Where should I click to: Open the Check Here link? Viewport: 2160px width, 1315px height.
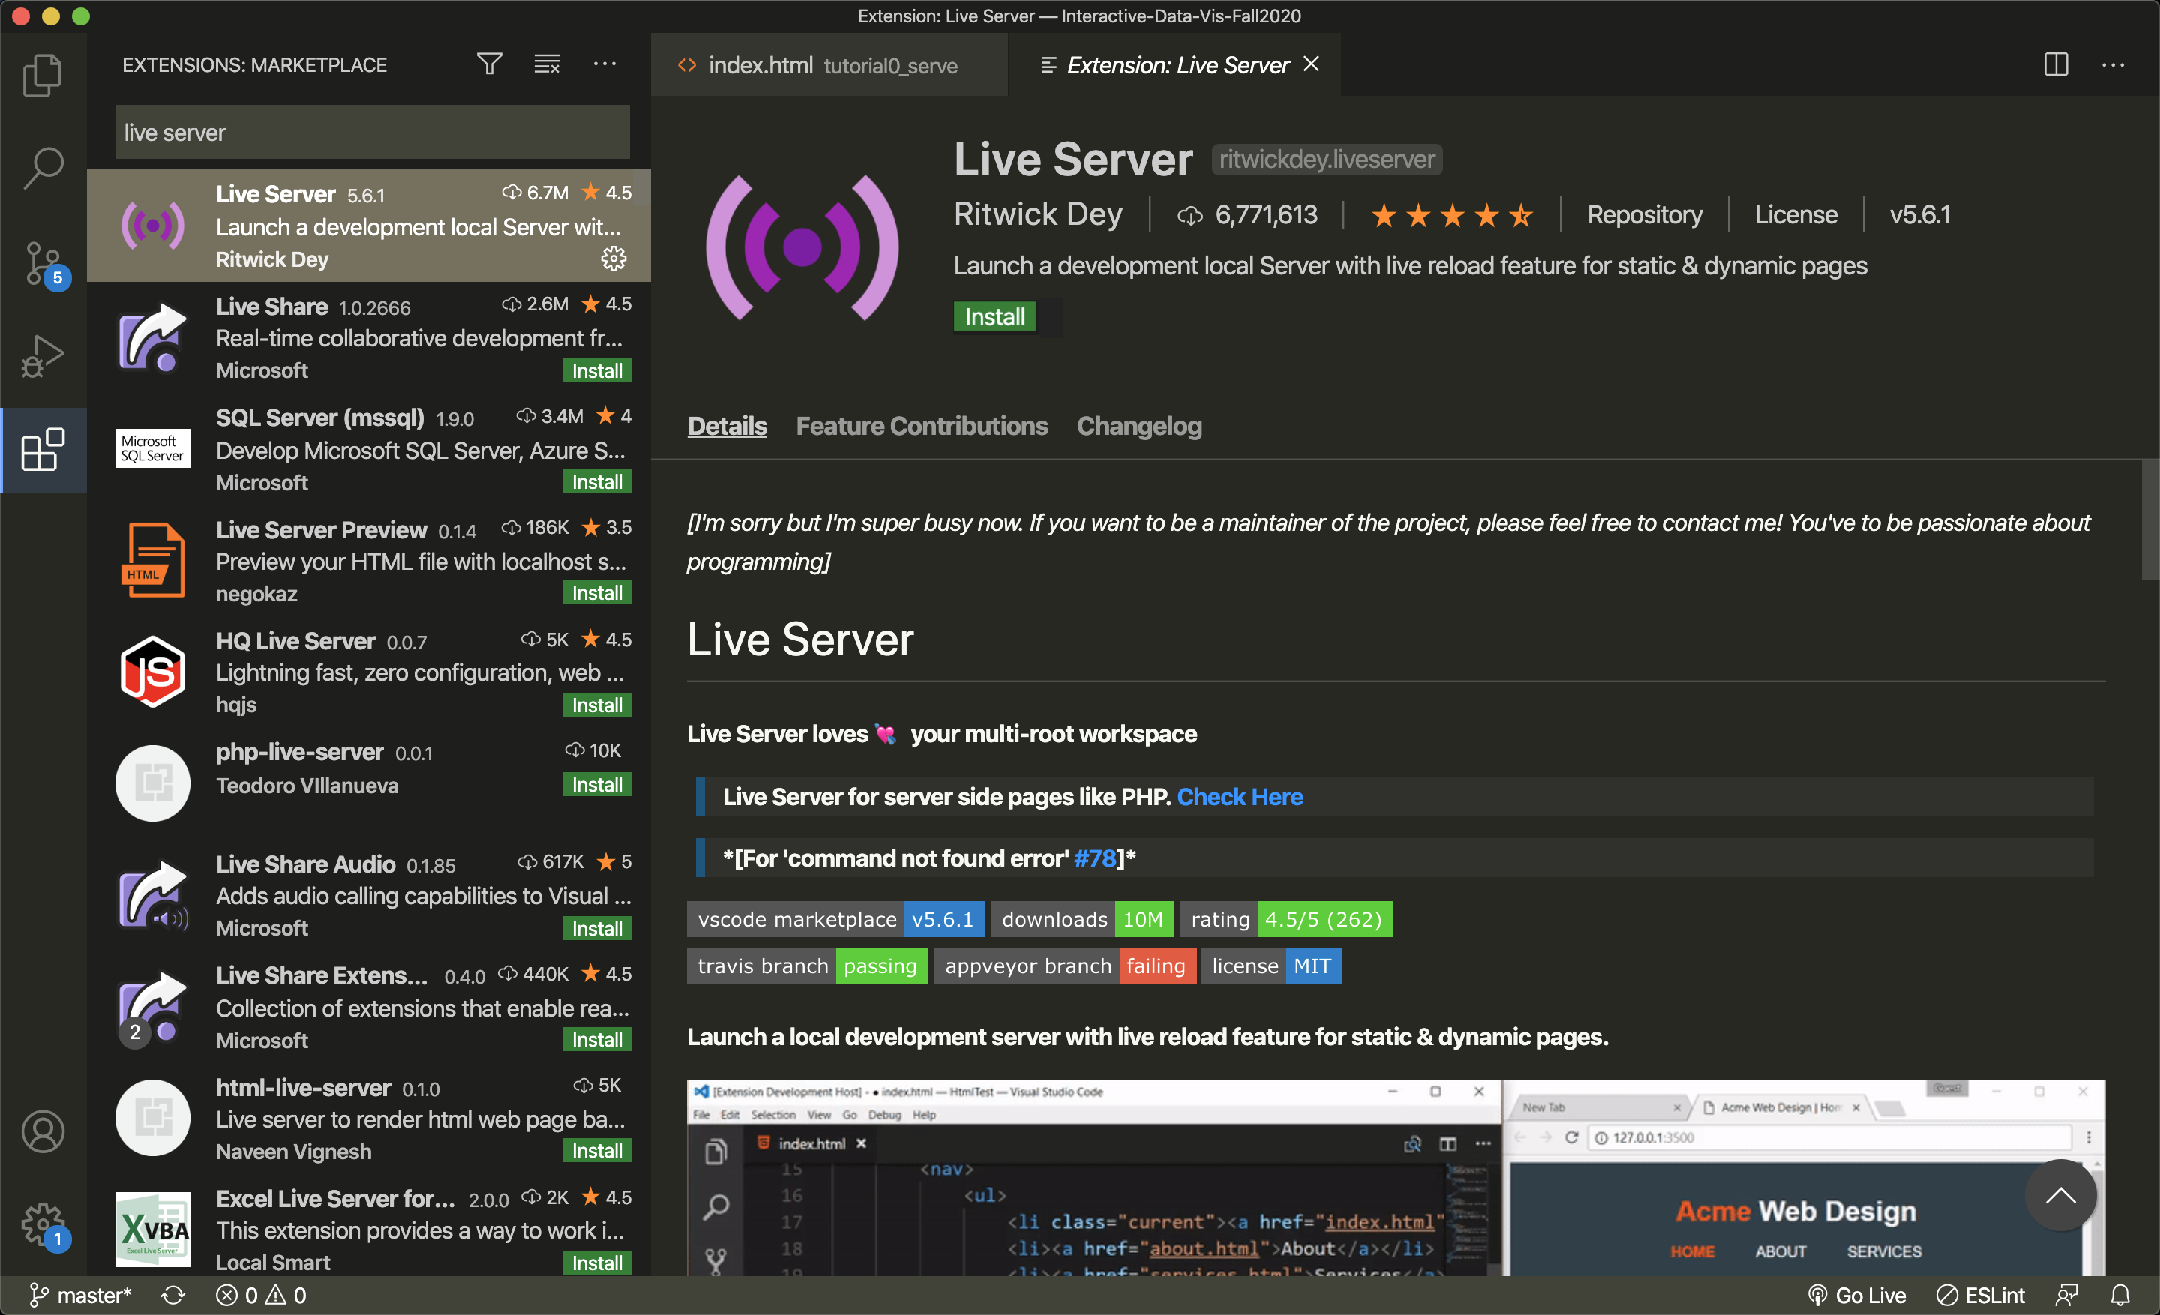1239,796
